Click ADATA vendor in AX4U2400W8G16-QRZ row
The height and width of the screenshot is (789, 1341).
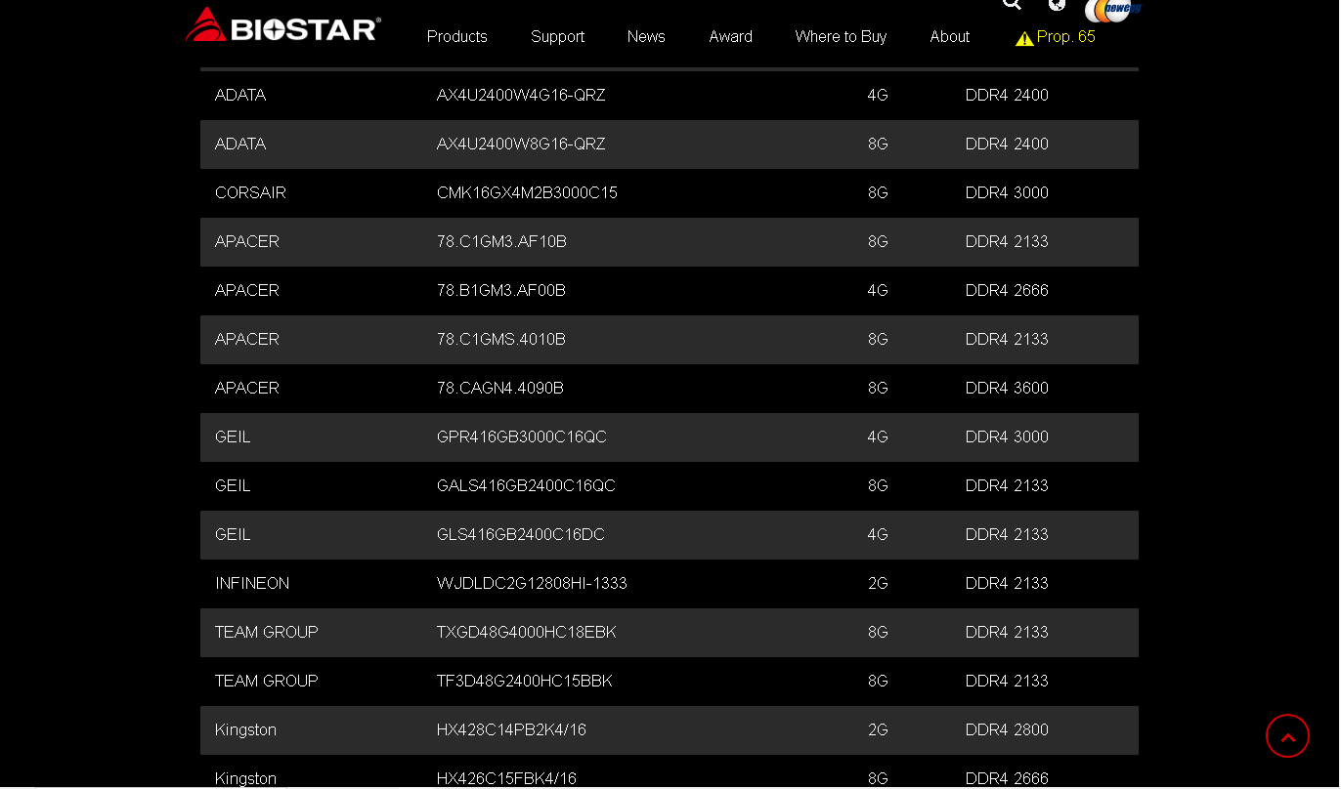point(240,144)
